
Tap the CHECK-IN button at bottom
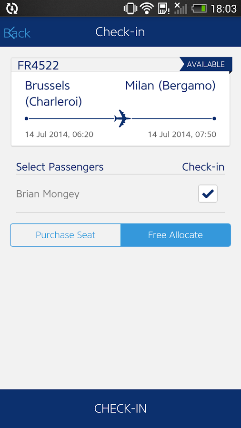click(120, 409)
